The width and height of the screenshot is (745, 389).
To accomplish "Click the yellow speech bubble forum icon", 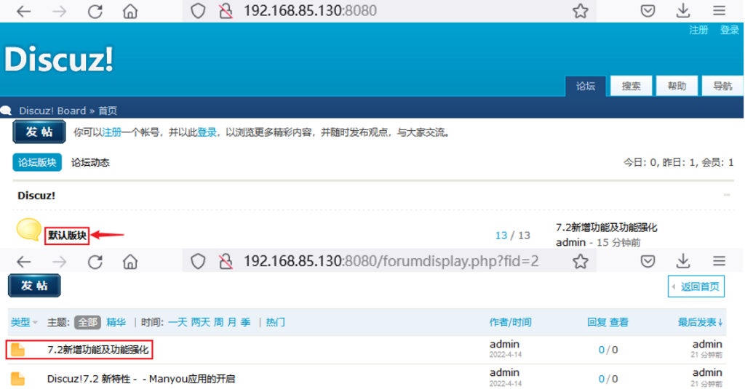I will (x=28, y=230).
